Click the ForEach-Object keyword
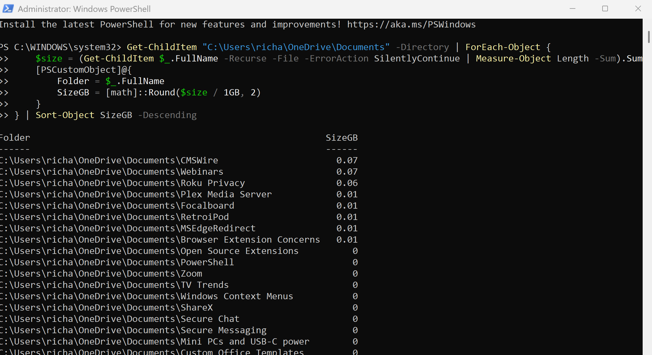 (x=503, y=47)
